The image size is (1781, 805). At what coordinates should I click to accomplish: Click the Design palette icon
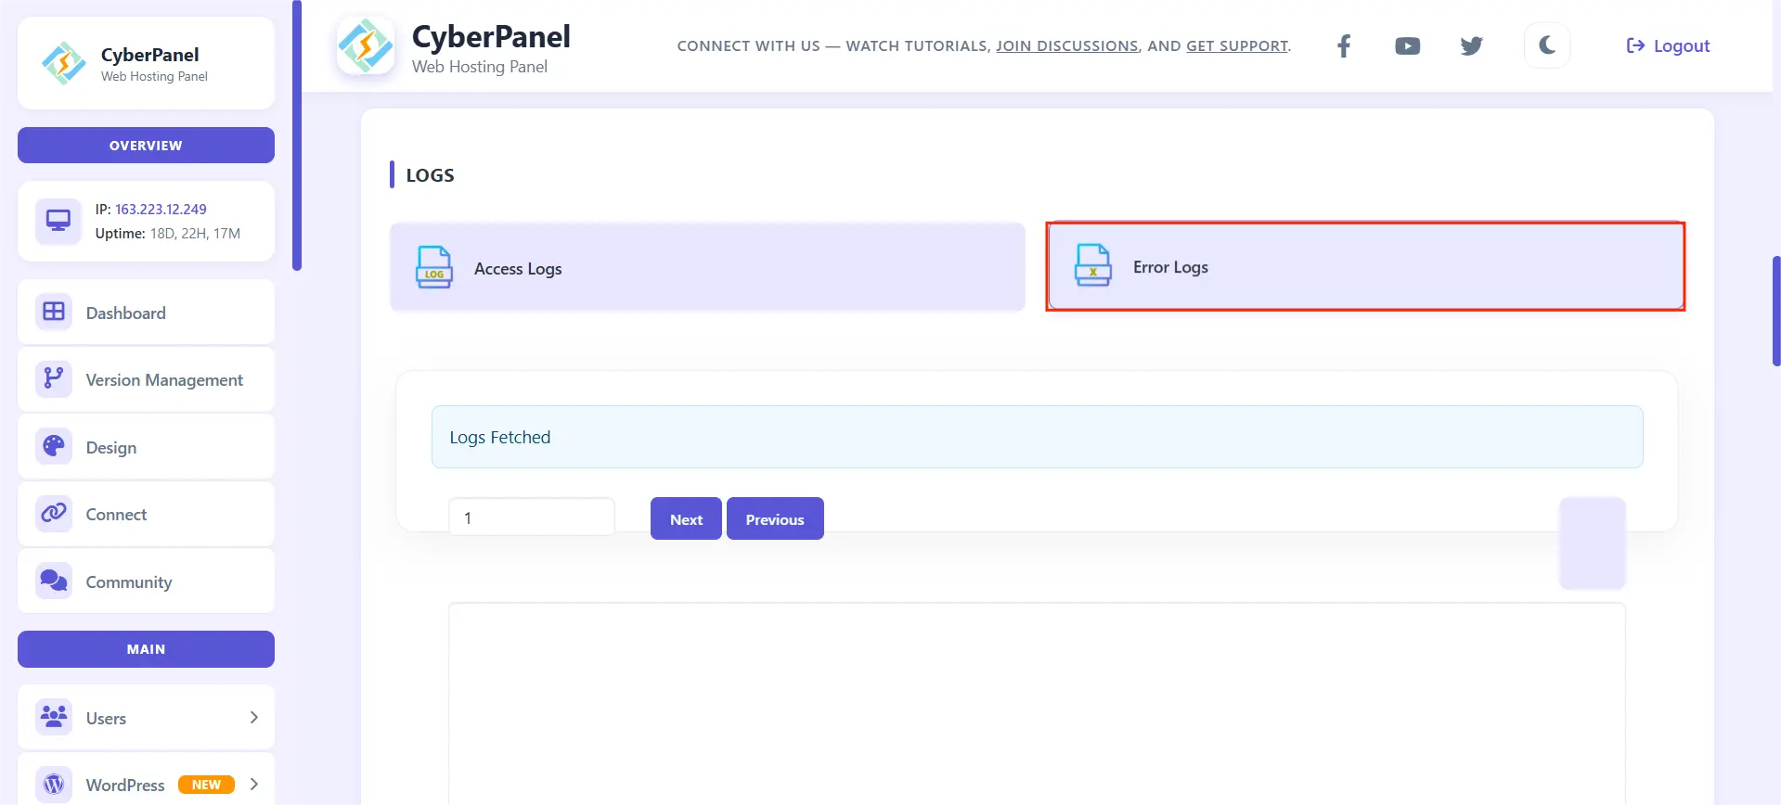[54, 446]
